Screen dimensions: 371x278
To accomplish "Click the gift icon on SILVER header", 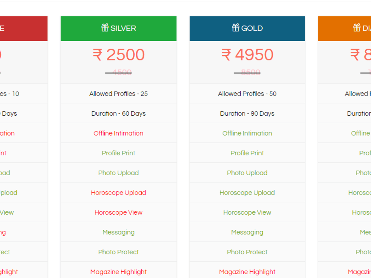I will (x=105, y=28).
